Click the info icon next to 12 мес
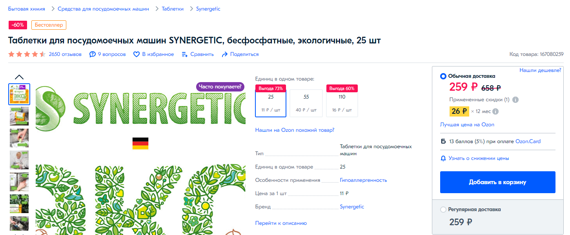570x235 pixels. tap(495, 111)
